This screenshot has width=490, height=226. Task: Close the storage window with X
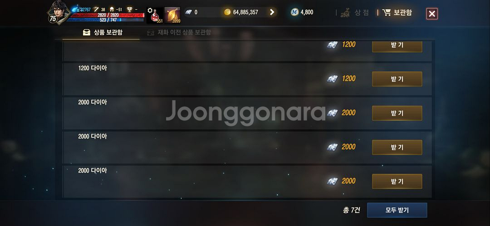[x=432, y=14]
